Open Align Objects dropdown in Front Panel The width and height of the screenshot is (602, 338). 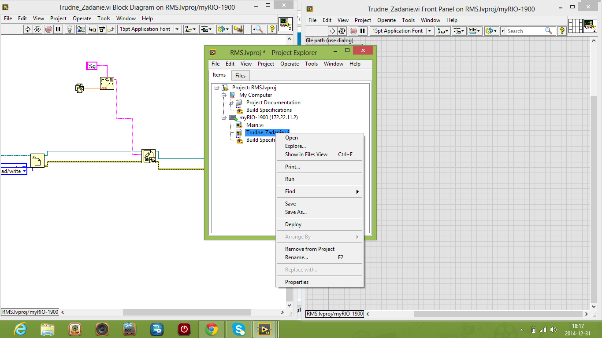pos(443,31)
